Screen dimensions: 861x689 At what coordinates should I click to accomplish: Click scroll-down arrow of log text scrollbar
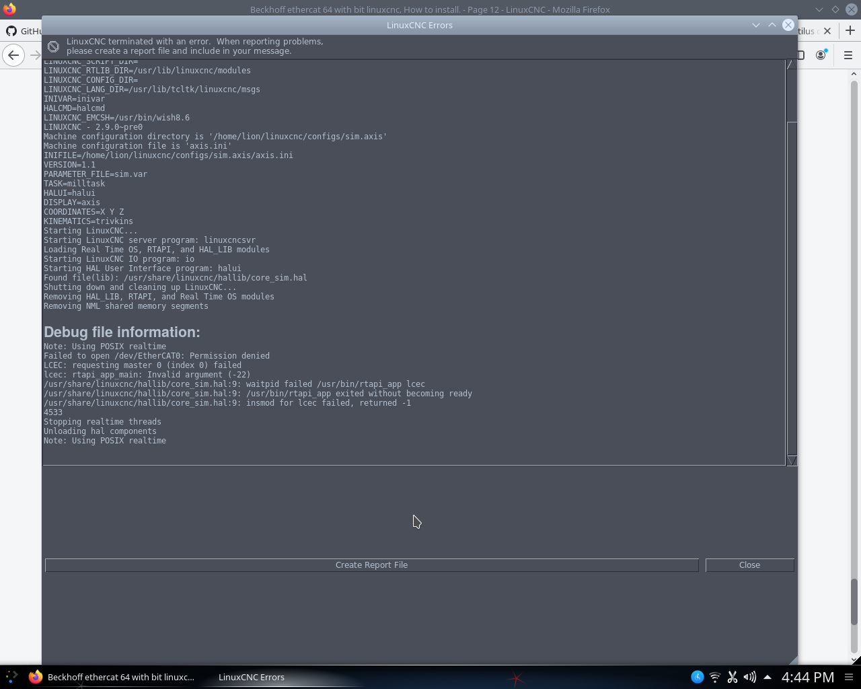[792, 460]
